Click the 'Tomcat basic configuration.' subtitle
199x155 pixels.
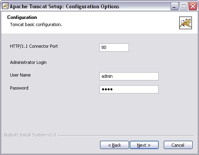pyautogui.click(x=36, y=24)
